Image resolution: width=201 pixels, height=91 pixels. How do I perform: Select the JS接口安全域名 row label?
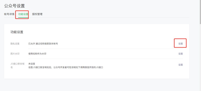click(x=17, y=65)
